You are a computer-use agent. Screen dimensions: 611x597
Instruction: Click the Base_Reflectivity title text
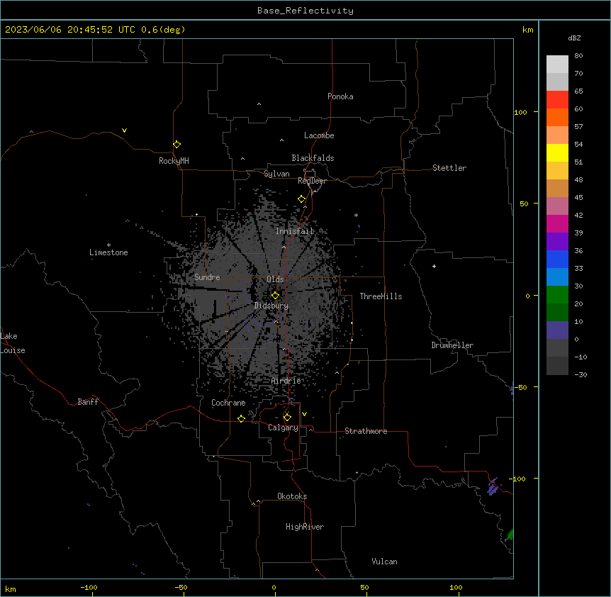point(305,11)
